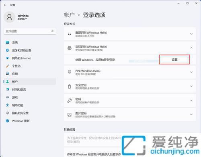Click the fingerprint icon for 指纹识别

70,48
